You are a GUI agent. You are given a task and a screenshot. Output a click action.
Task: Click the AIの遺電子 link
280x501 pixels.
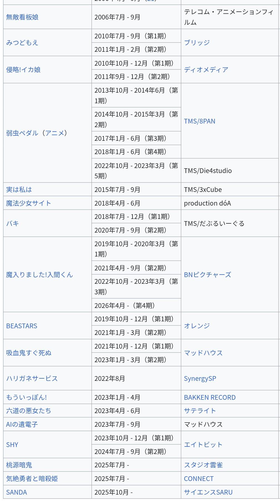(22, 425)
